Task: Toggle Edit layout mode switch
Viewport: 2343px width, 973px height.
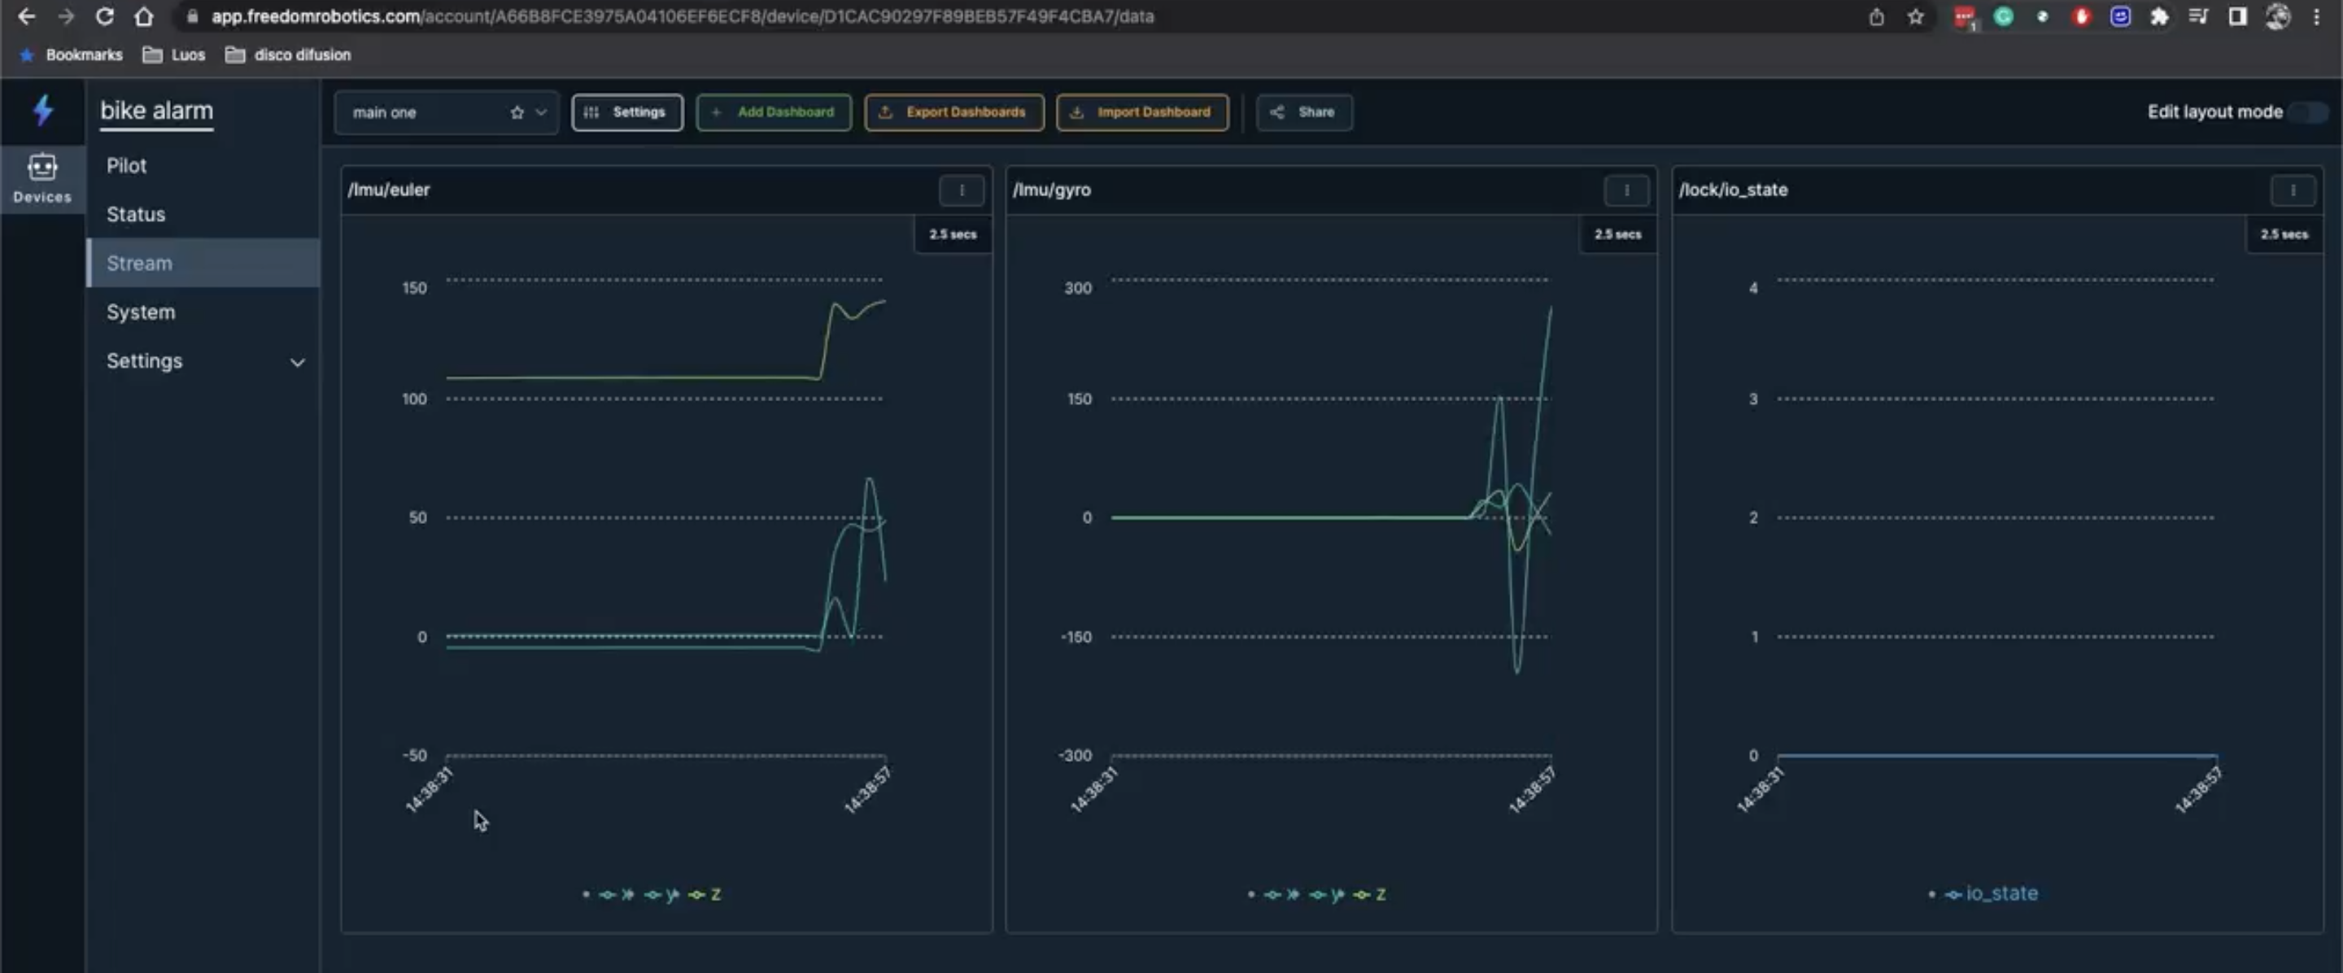Action: click(2310, 111)
